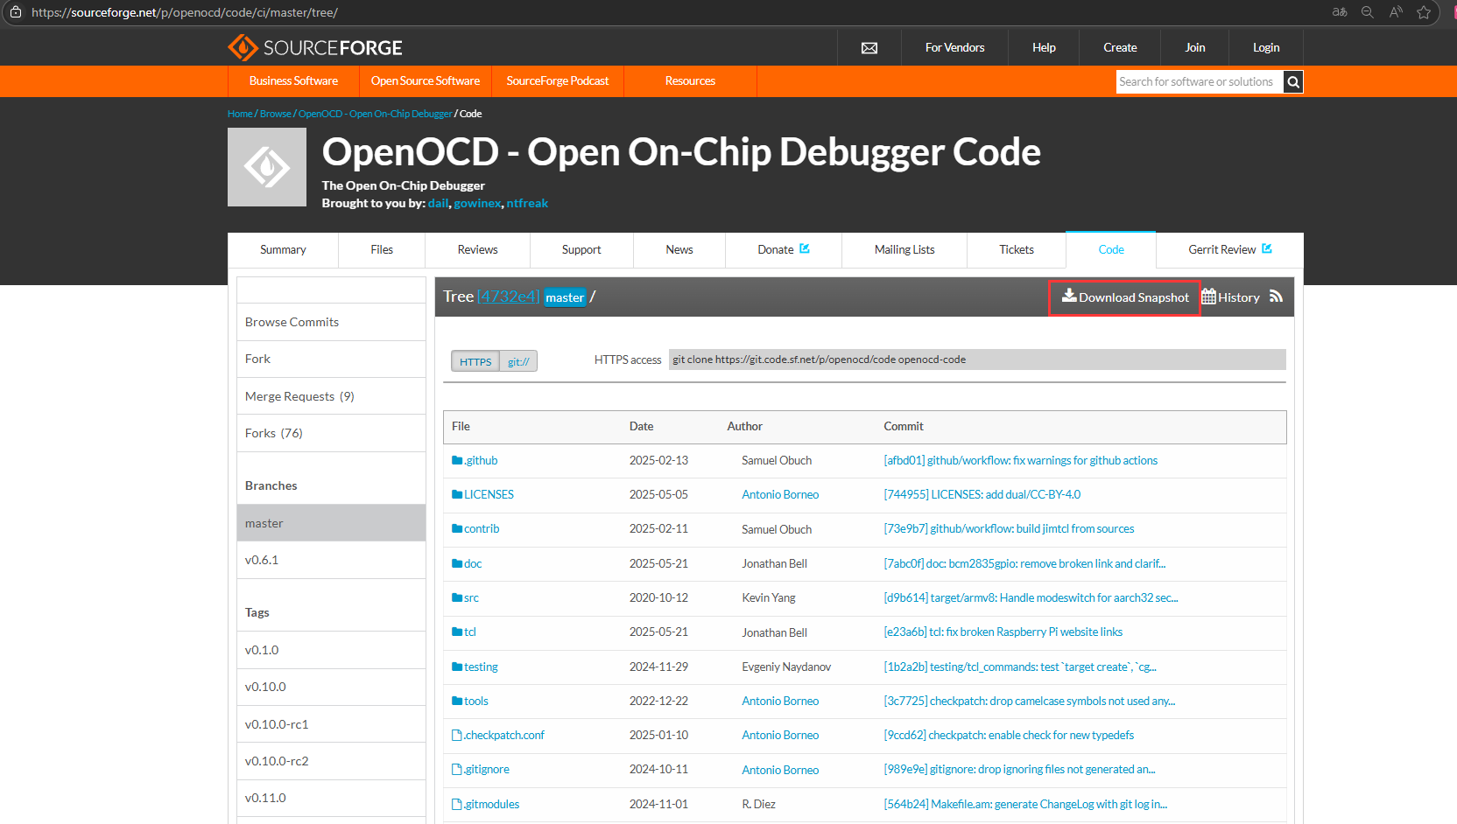Open the LICENSES folder icon
The height and width of the screenshot is (824, 1457).
click(x=457, y=494)
